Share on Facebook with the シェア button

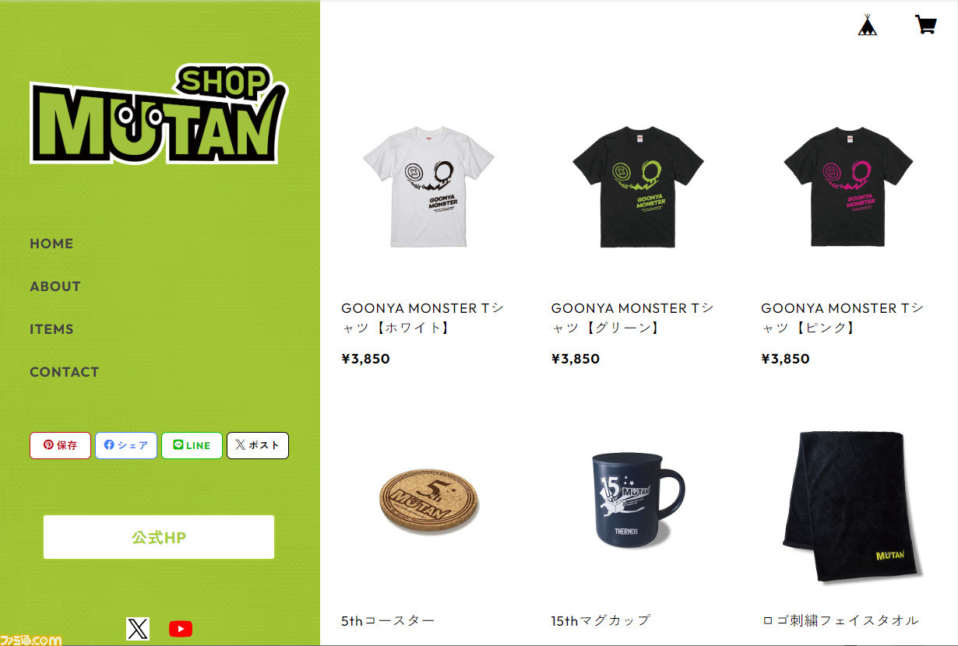pos(126,445)
